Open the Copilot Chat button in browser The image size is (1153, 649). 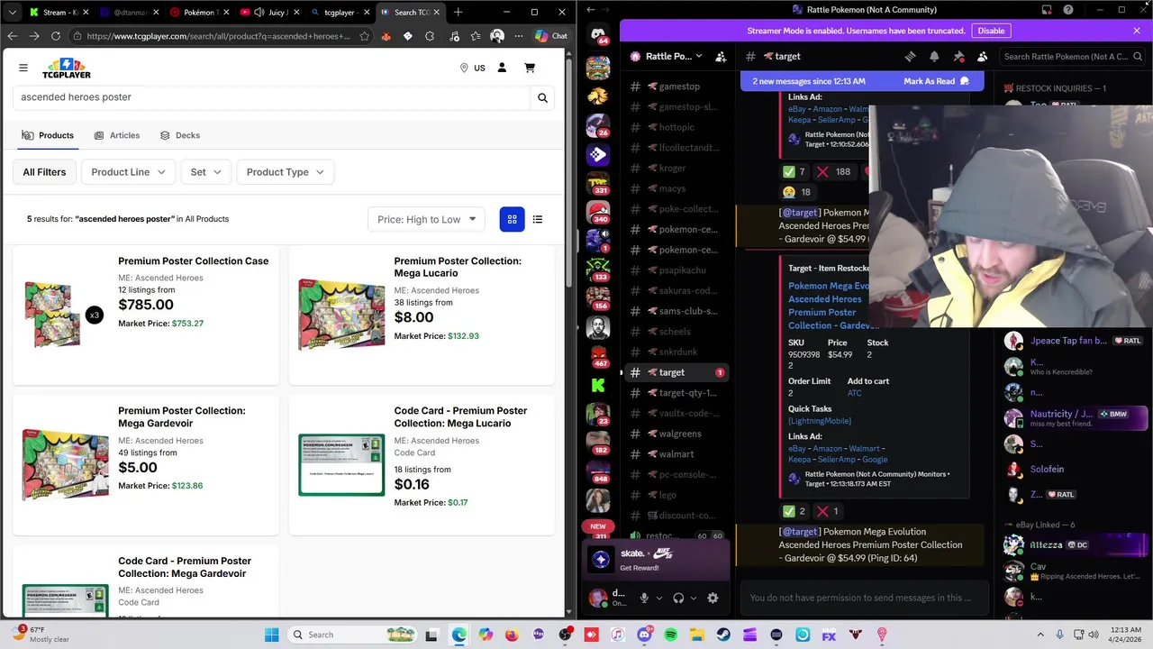[551, 36]
